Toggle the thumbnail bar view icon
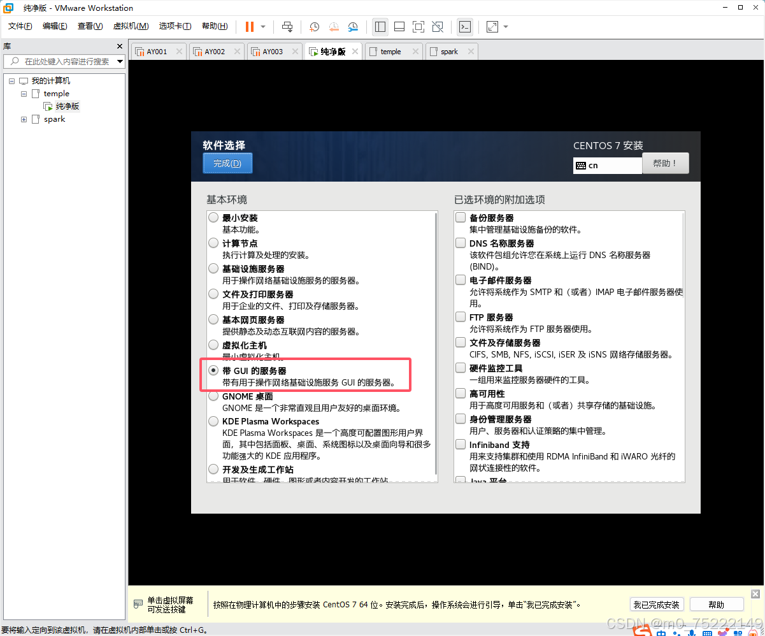The image size is (765, 636). tap(399, 26)
